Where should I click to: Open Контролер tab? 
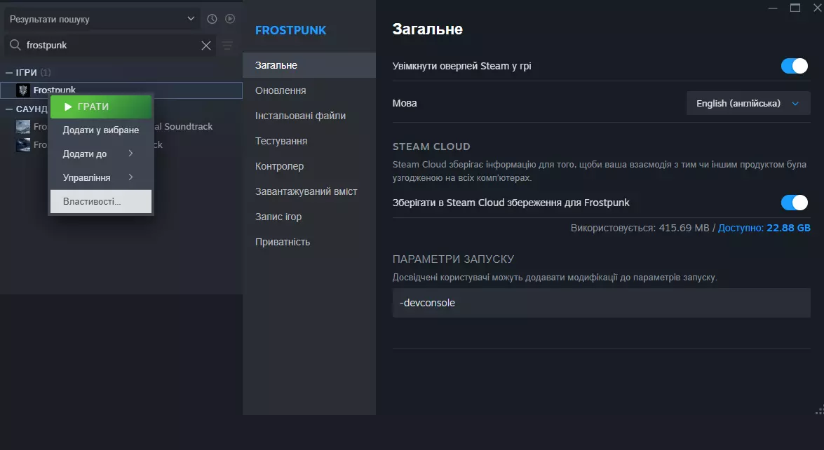309,166
